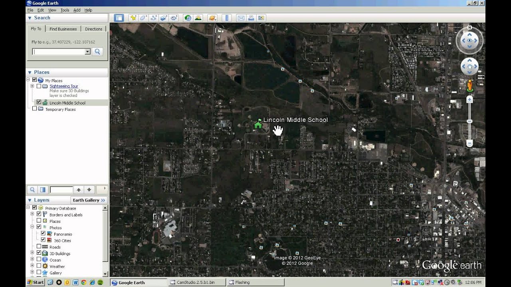Hide the sidebar with the toolbar toggle
This screenshot has width=511, height=287.
[119, 18]
